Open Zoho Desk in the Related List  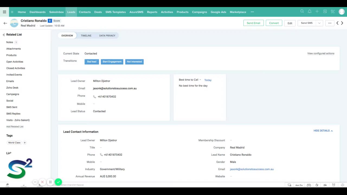12,88
